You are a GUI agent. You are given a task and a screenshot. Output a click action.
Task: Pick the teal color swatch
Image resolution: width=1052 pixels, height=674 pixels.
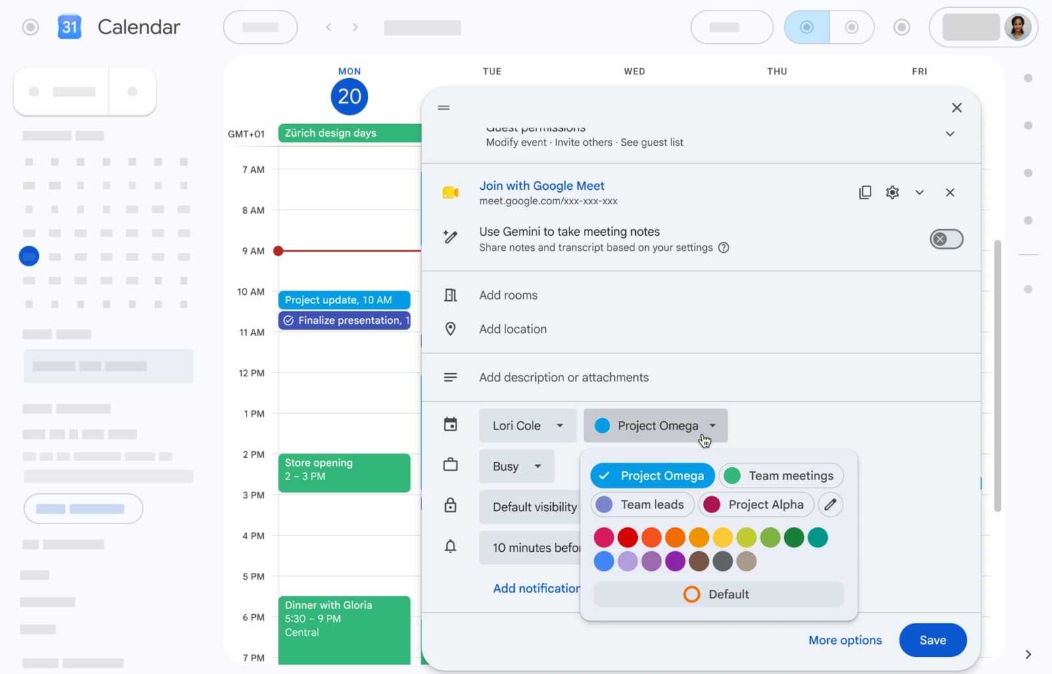click(x=817, y=537)
